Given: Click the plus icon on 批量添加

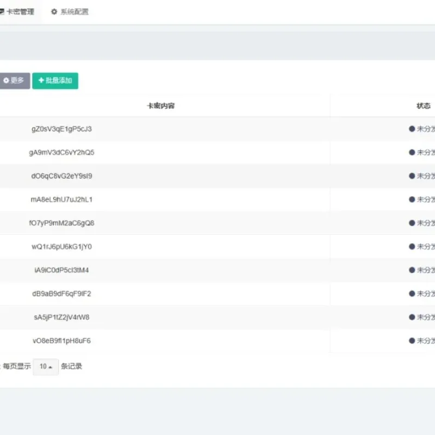Looking at the screenshot, I should 41,80.
